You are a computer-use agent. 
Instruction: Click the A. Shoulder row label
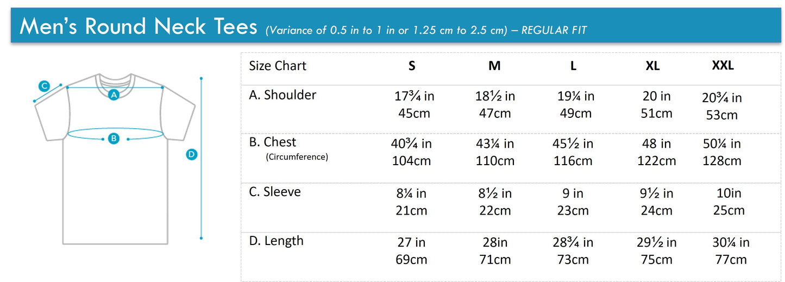click(282, 95)
